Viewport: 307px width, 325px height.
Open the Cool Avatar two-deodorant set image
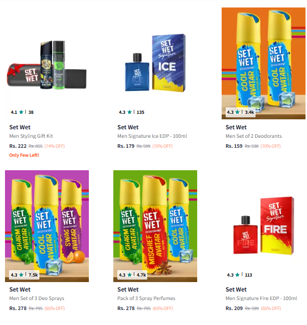pos(264,63)
